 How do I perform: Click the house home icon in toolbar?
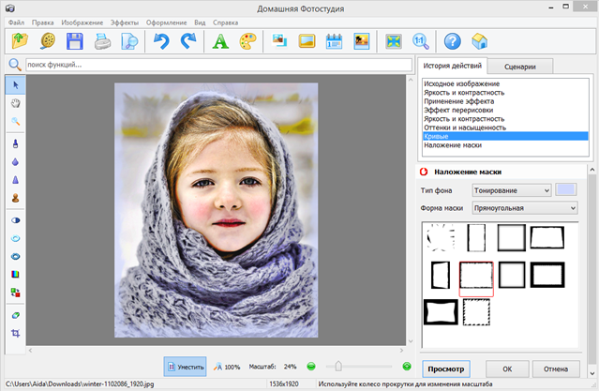pos(479,41)
